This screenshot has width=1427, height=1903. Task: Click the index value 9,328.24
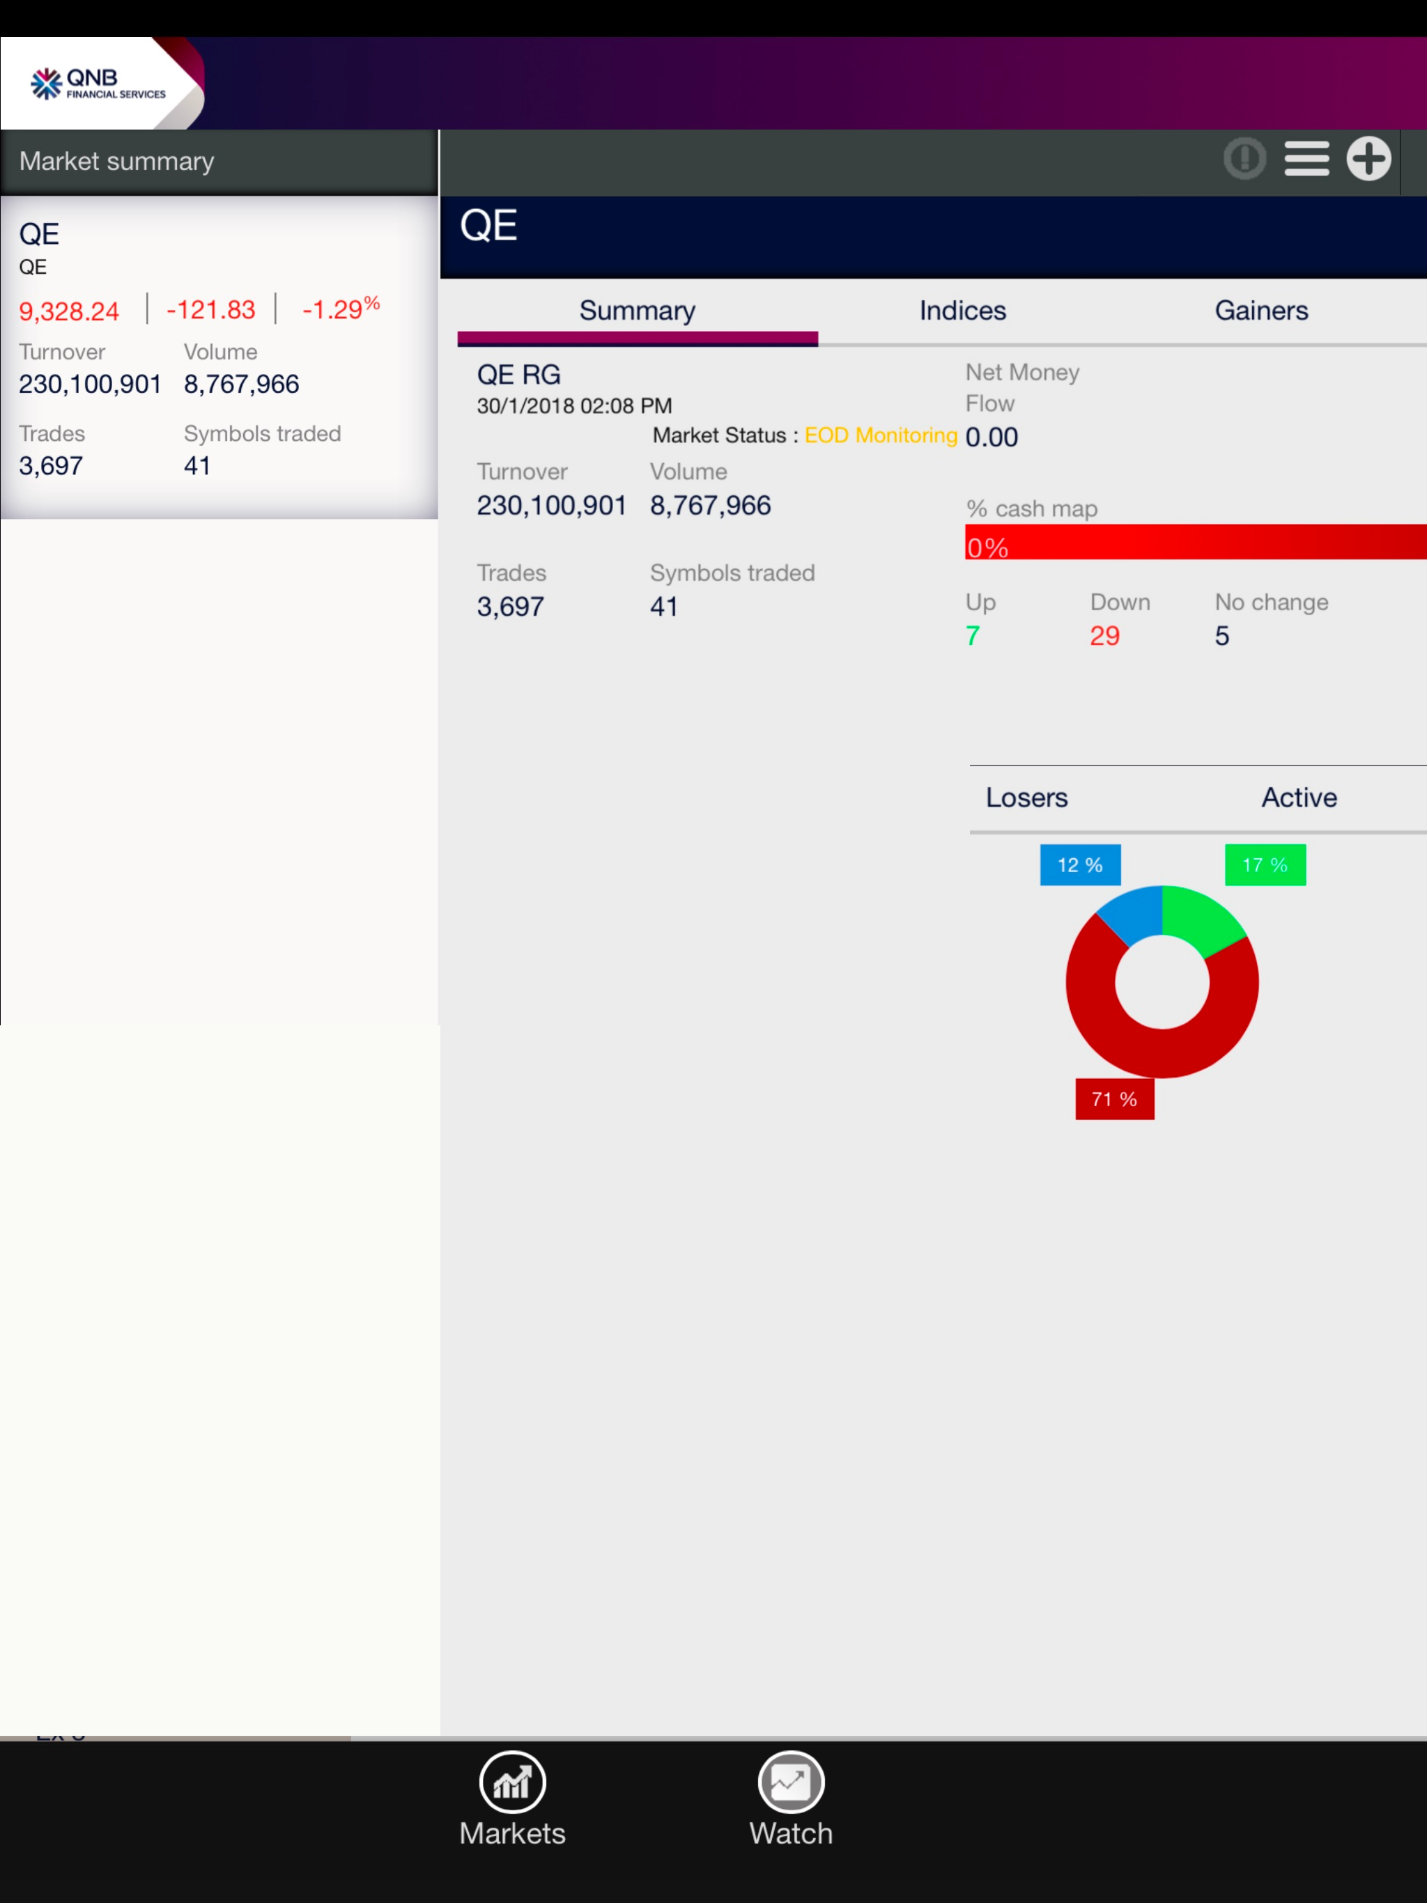(x=69, y=311)
